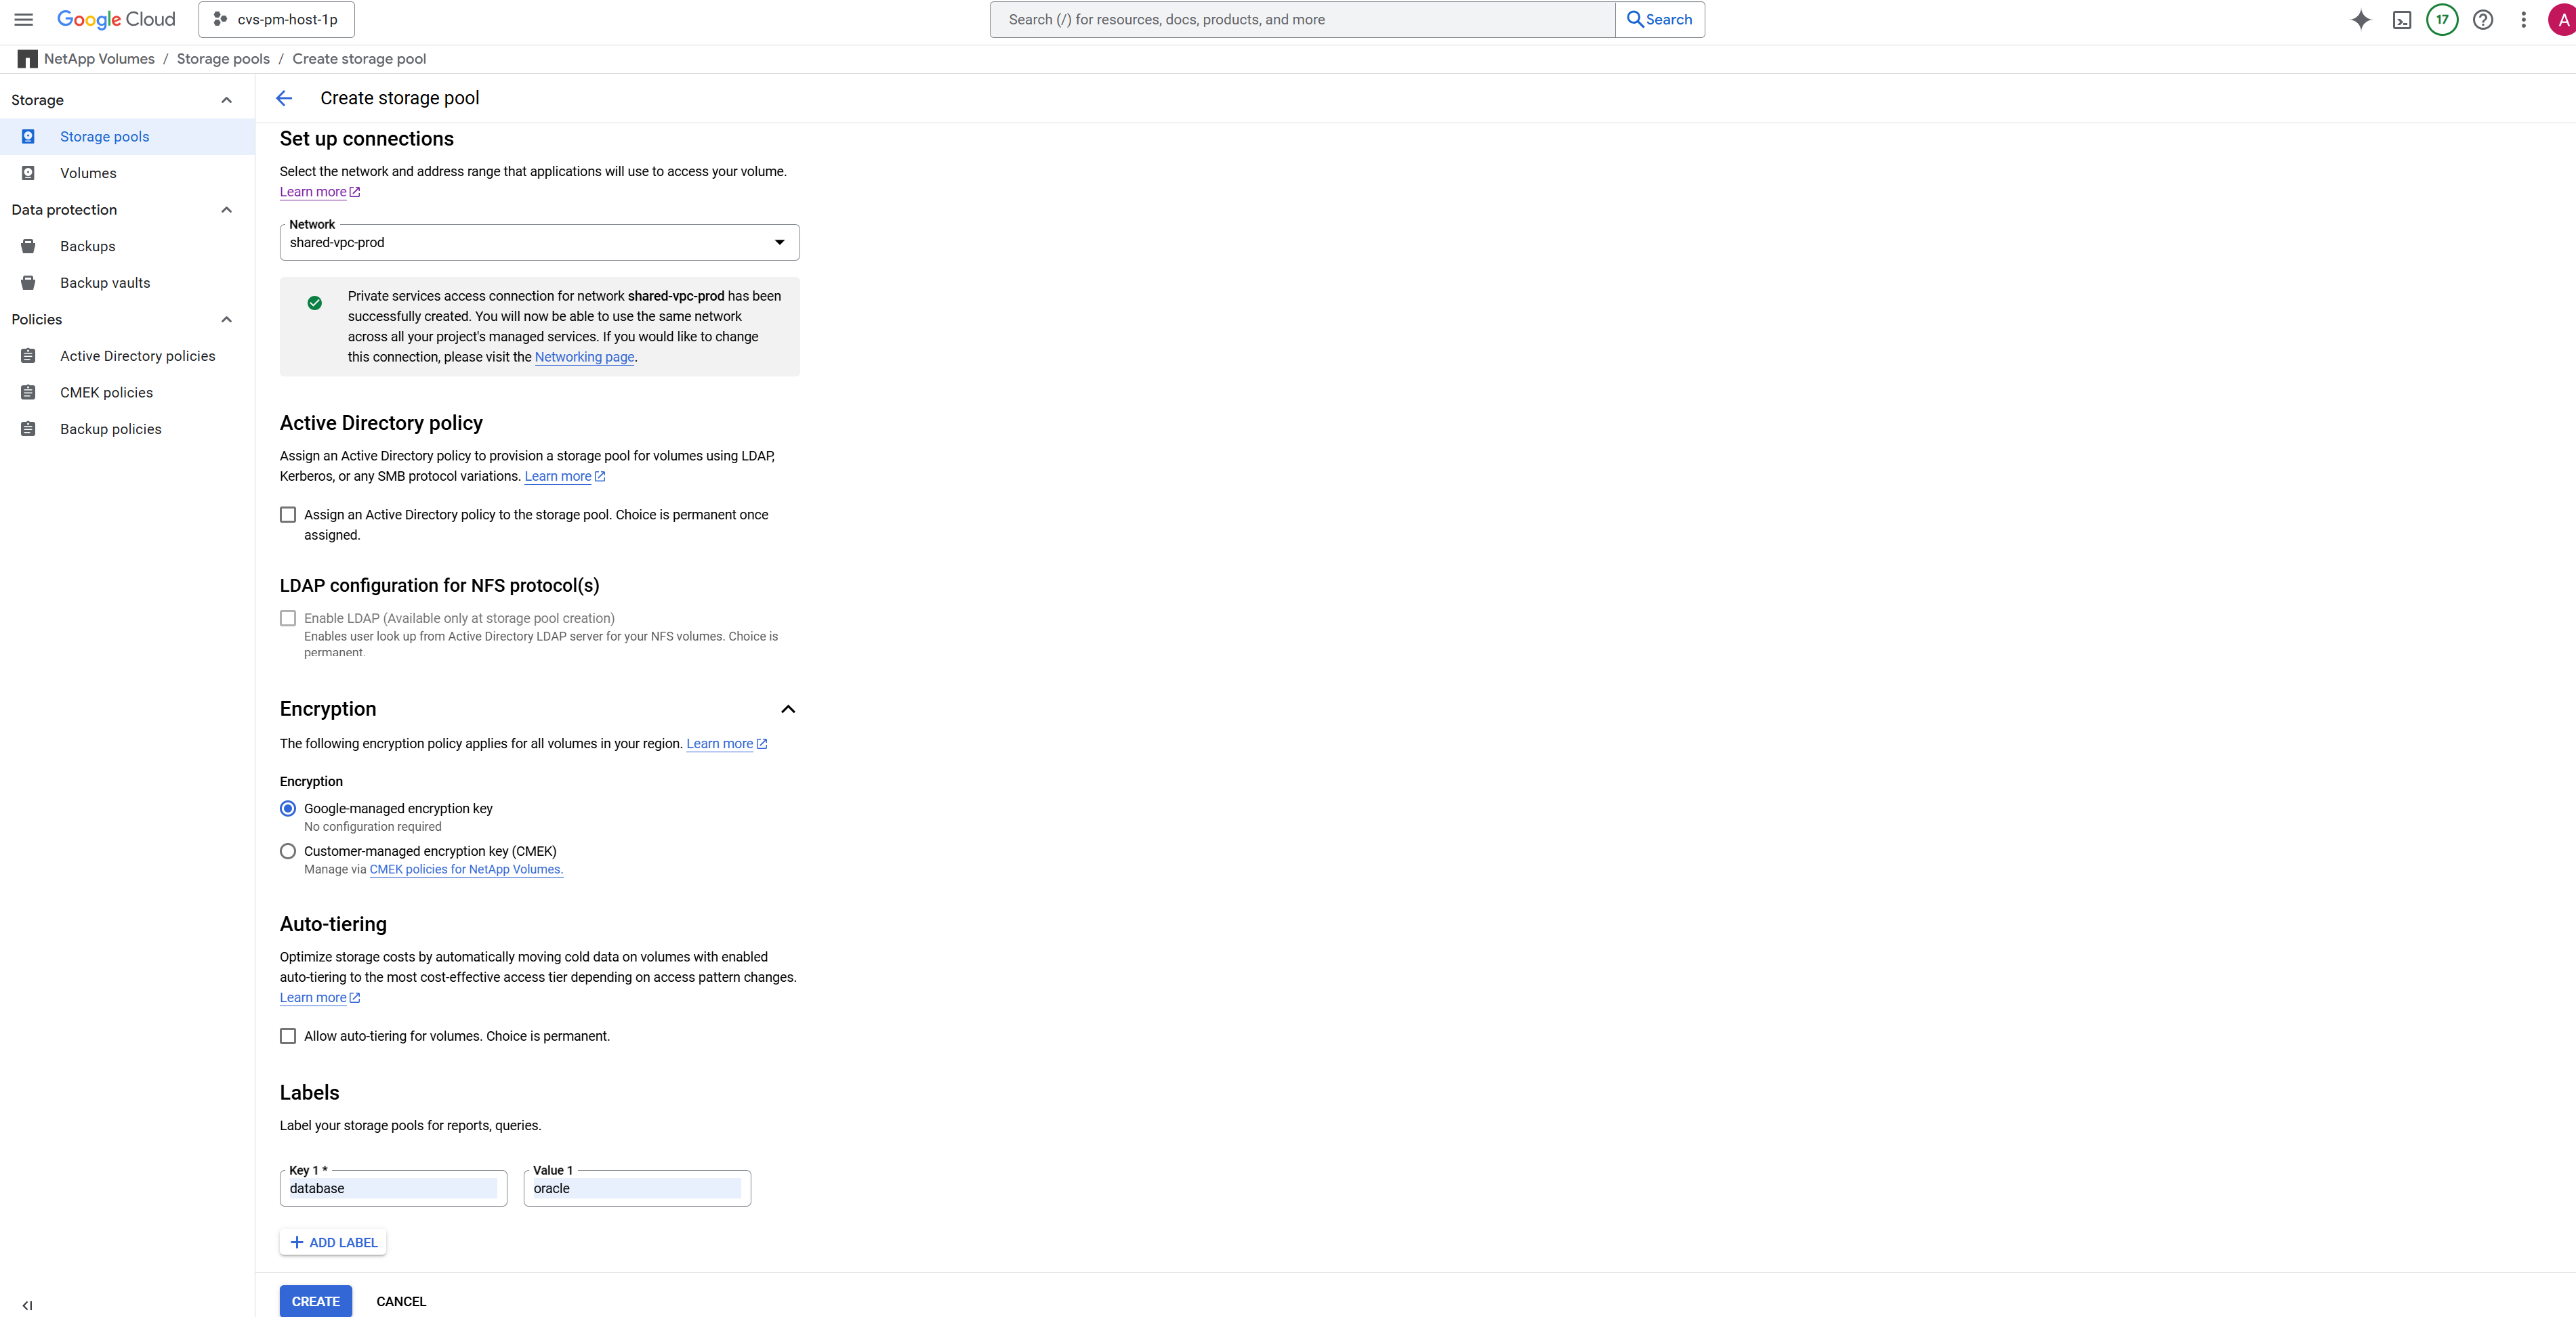Select Customer-managed encryption key (CMEK) radio
2576x1317 pixels.
[x=288, y=851]
